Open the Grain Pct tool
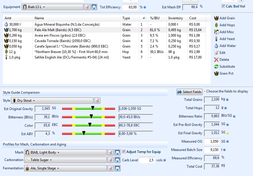253x176 pixels. 224,73
